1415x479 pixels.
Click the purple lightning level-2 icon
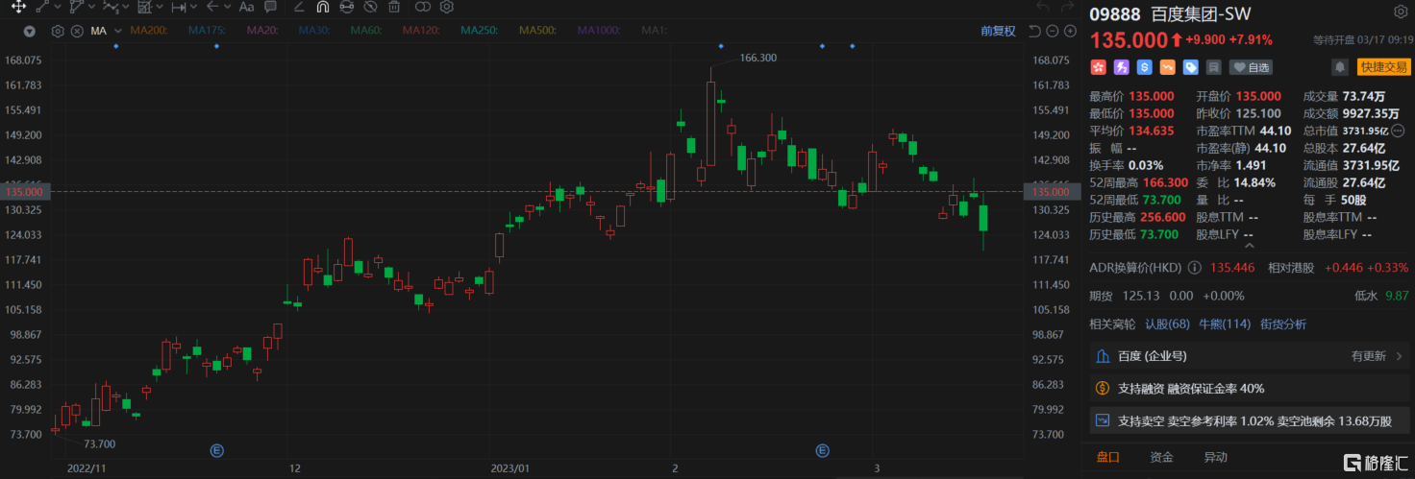(1121, 67)
